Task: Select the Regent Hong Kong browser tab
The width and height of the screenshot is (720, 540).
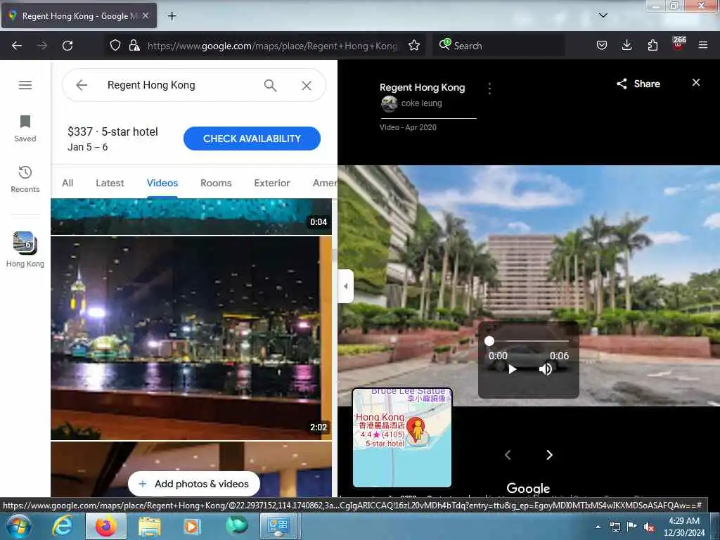Action: (79, 15)
